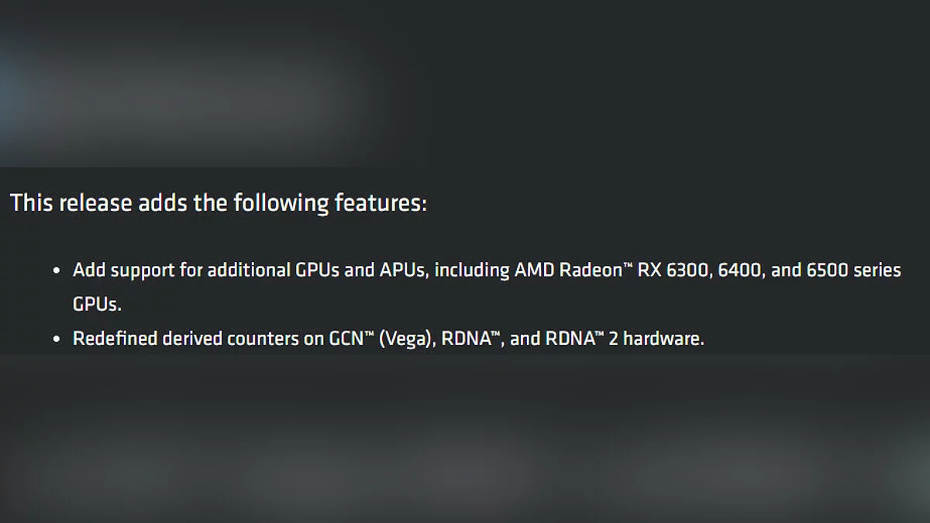This screenshot has width=930, height=523.
Task: Click the second bullet point marker
Action: [x=57, y=339]
